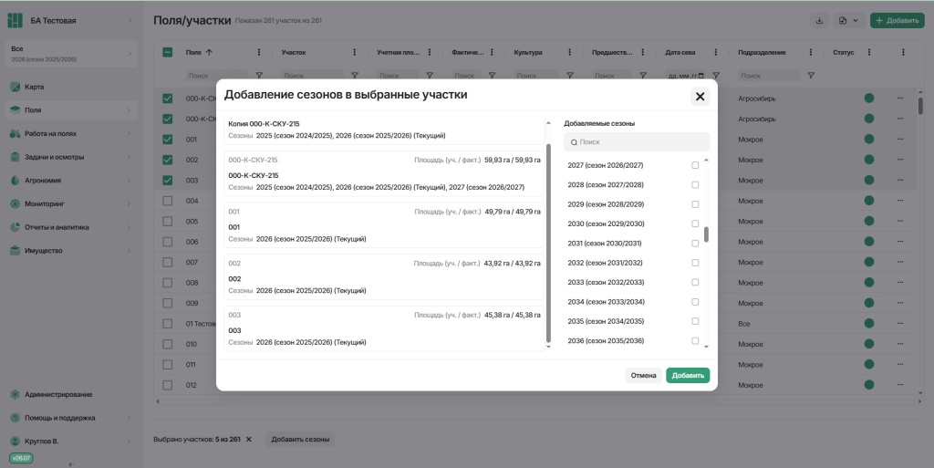Viewport: 934px width, 468px height.
Task: Clear selection X next to Выбрано участков
Action: click(x=249, y=440)
